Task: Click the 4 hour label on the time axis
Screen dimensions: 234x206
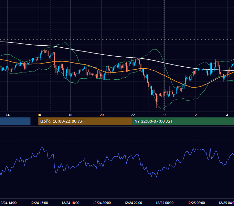Action: pyautogui.click(x=227, y=115)
